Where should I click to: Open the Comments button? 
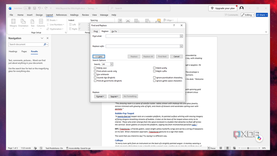[x=231, y=15]
